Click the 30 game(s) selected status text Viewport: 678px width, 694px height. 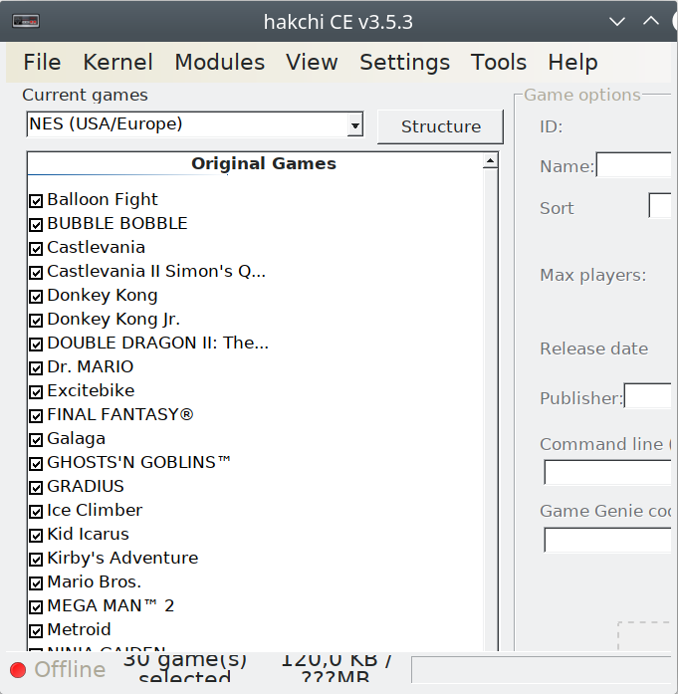(x=184, y=668)
